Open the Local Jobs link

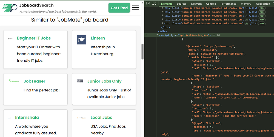click(x=101, y=117)
